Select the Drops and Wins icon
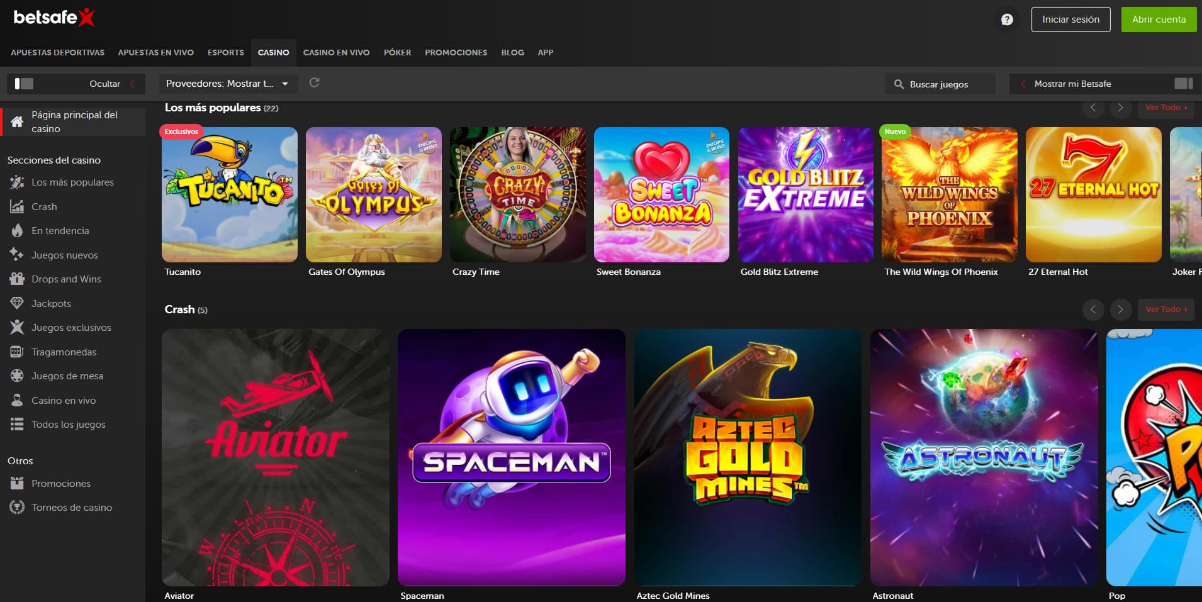The width and height of the screenshot is (1202, 602). point(17,279)
